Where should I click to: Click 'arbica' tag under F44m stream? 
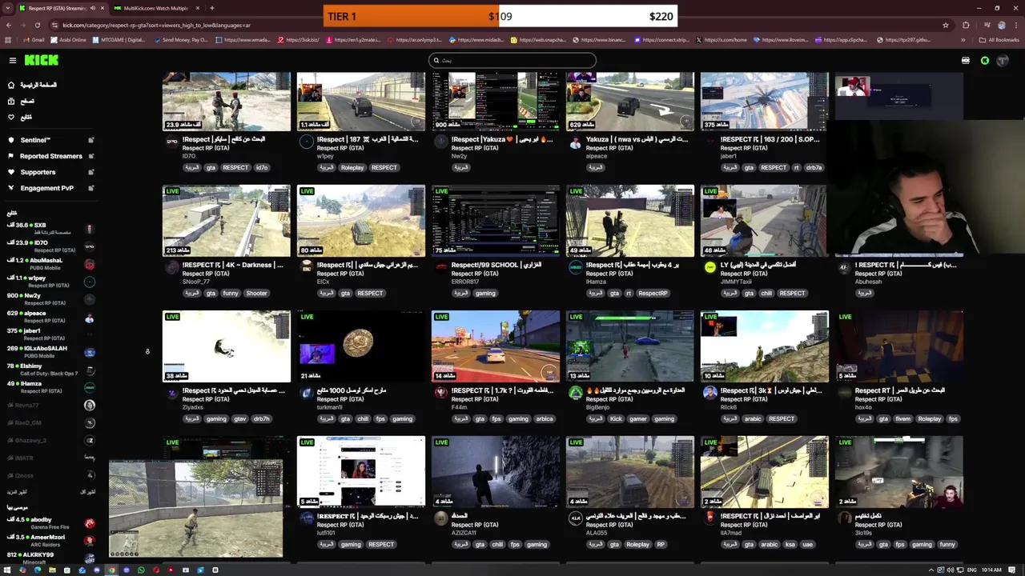545,418
